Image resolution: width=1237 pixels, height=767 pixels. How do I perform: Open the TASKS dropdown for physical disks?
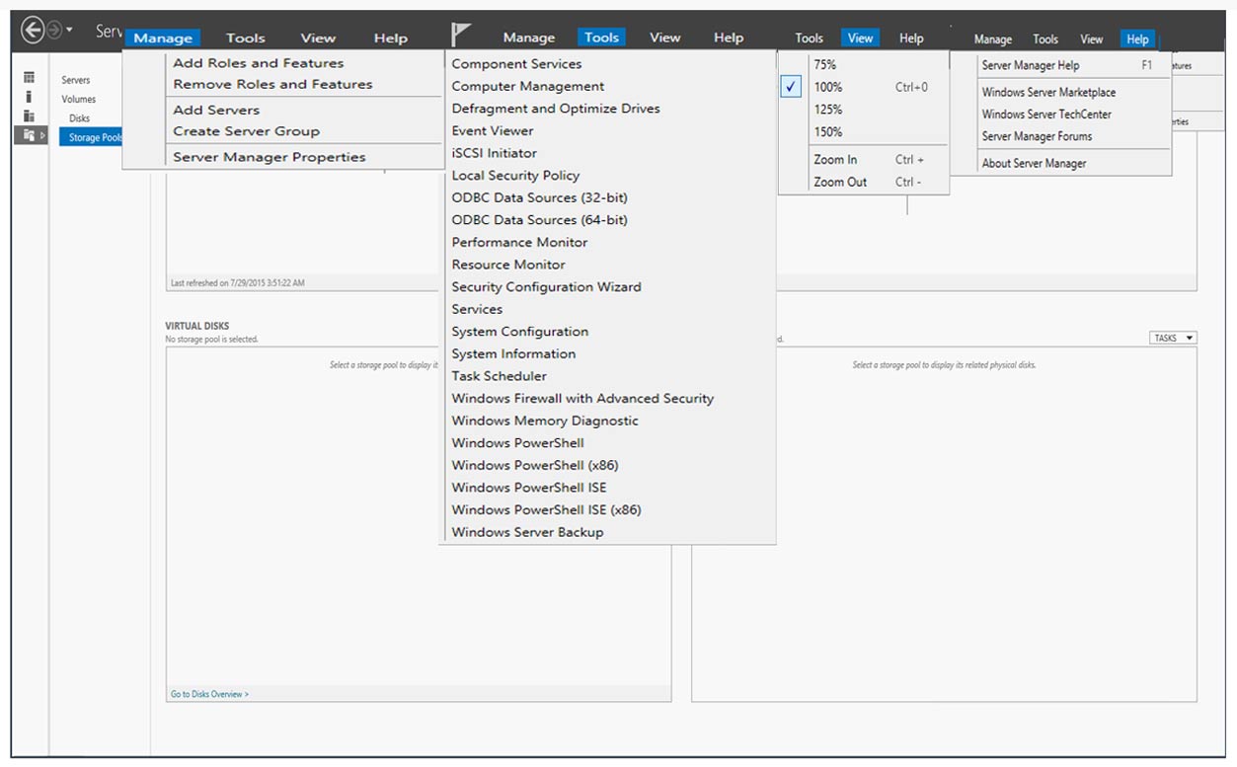tap(1173, 338)
